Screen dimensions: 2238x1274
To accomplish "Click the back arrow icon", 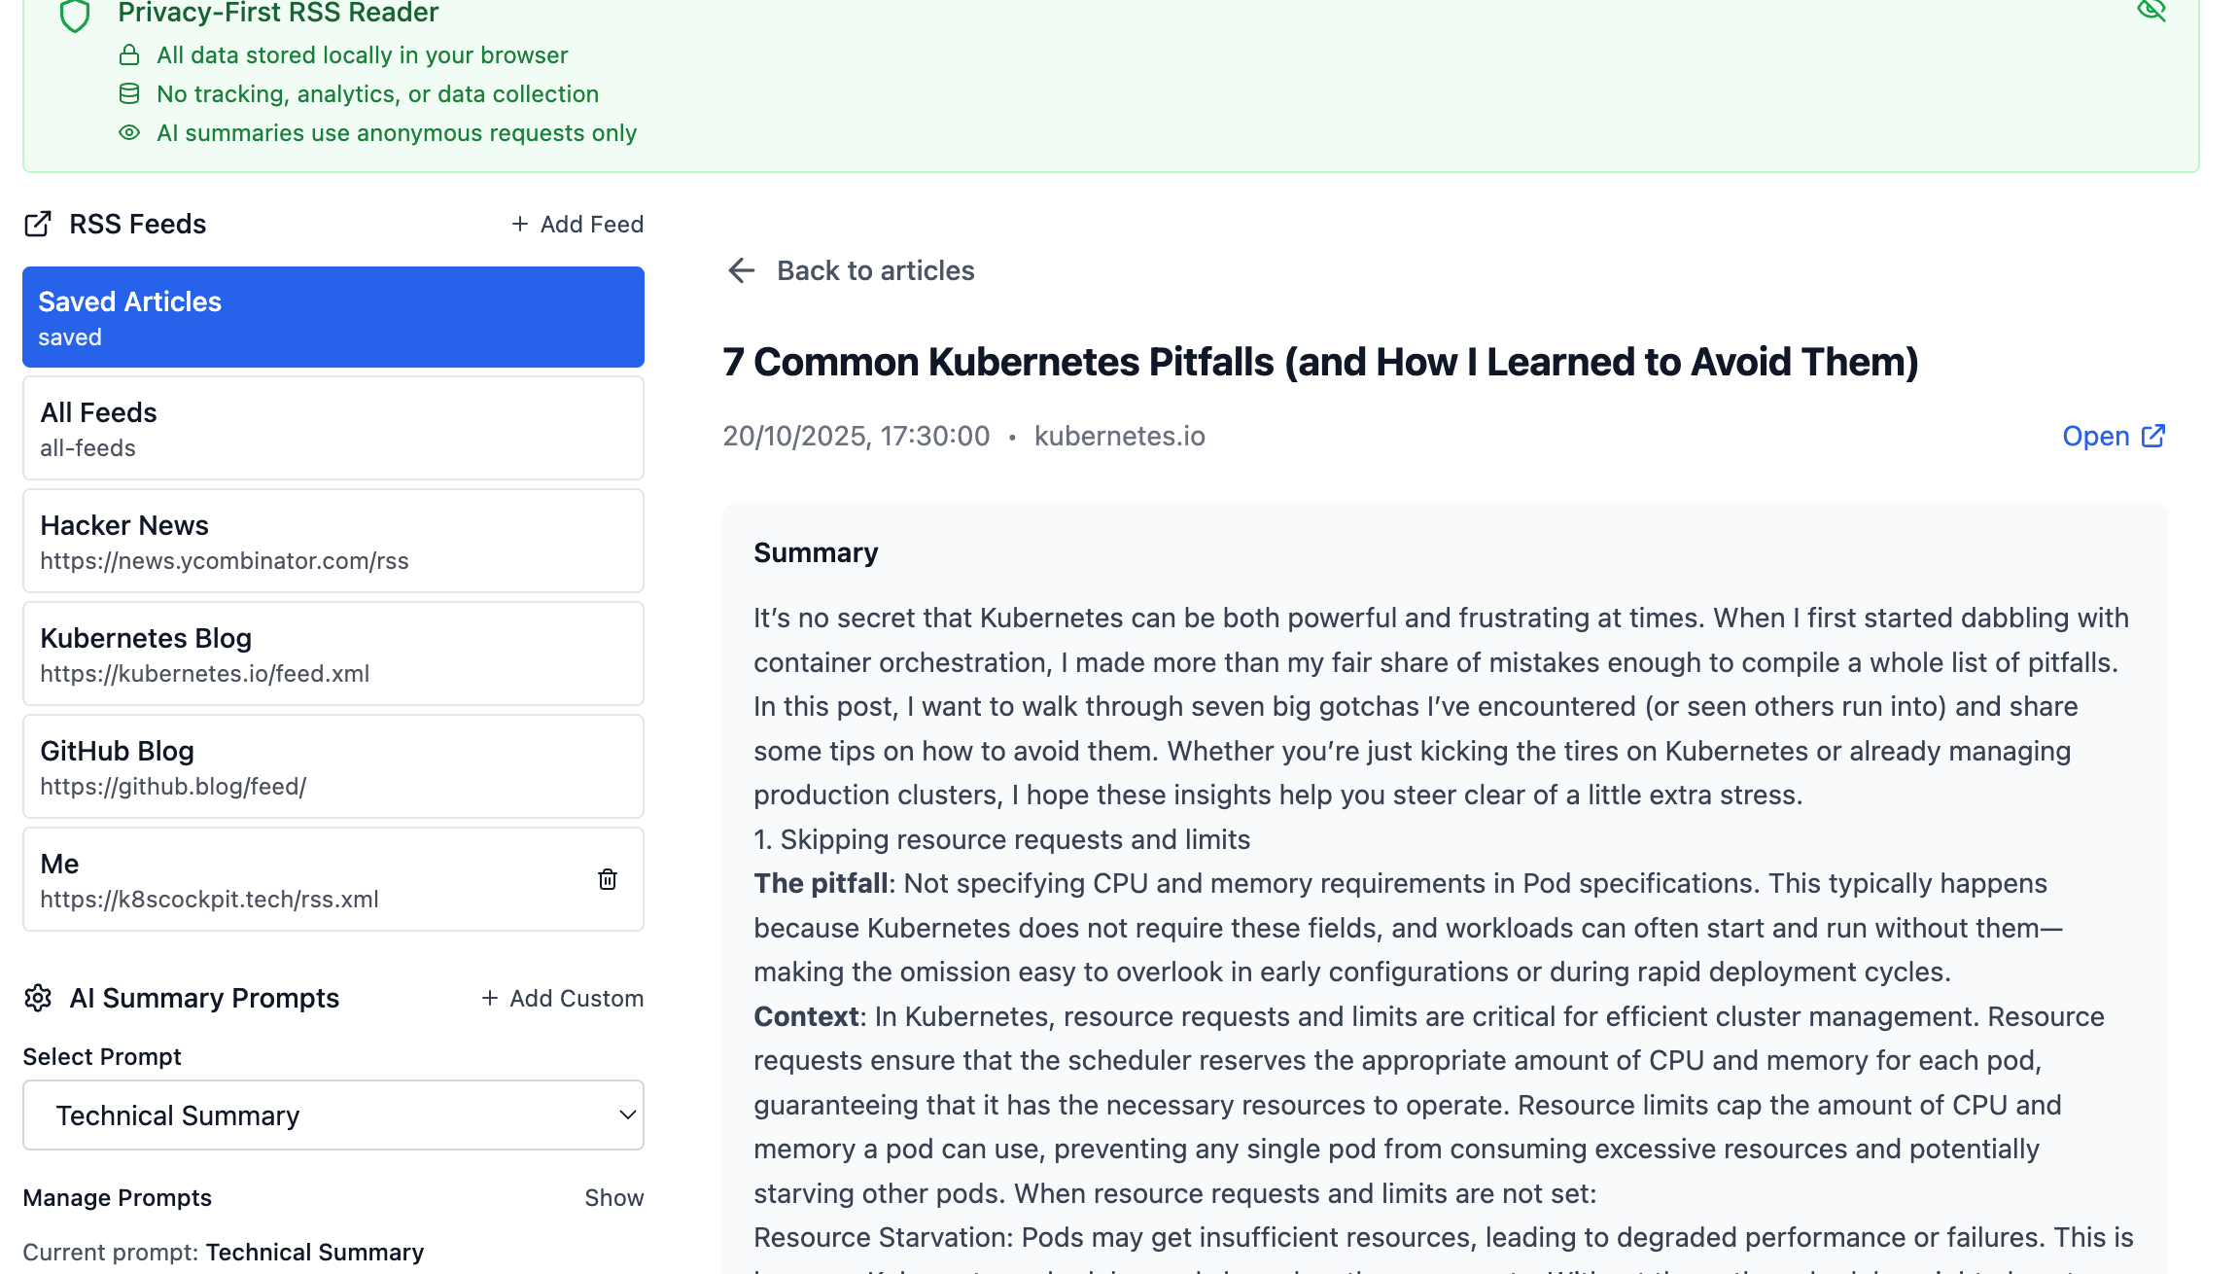I will [x=742, y=270].
